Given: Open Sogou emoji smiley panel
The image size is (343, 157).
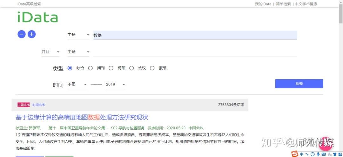Looking at the screenshot, I should [x=313, y=154].
